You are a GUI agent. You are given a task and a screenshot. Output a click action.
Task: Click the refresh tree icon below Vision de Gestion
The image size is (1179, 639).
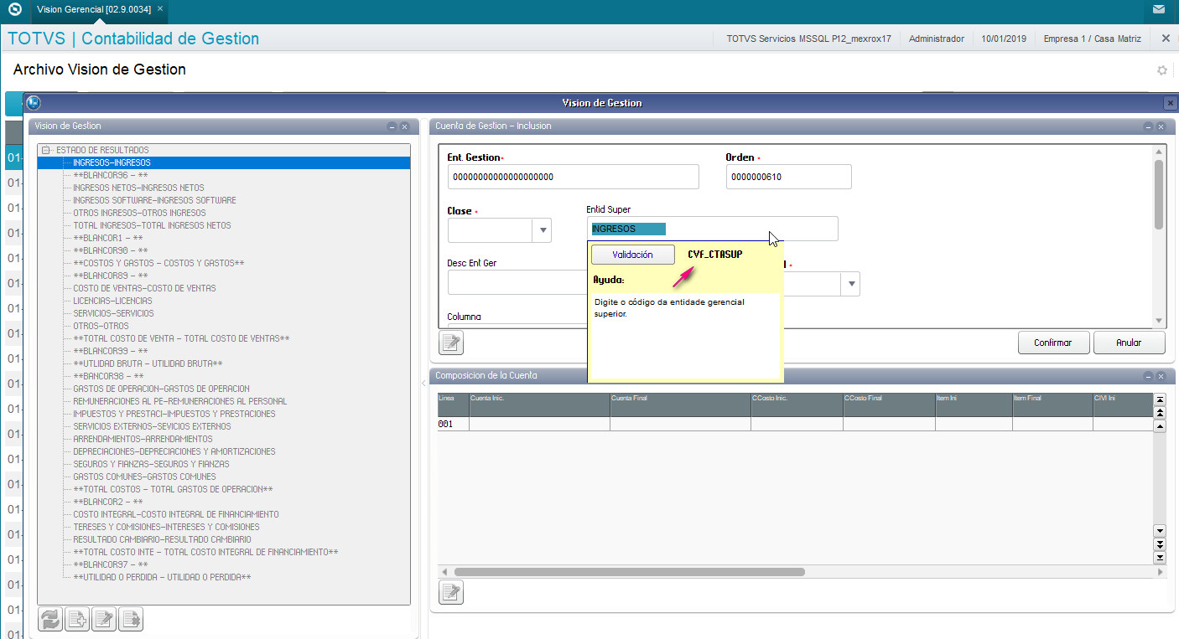[x=51, y=619]
